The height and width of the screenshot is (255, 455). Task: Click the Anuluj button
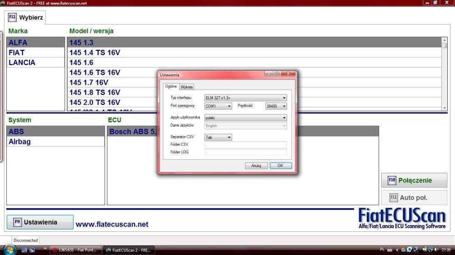(256, 166)
